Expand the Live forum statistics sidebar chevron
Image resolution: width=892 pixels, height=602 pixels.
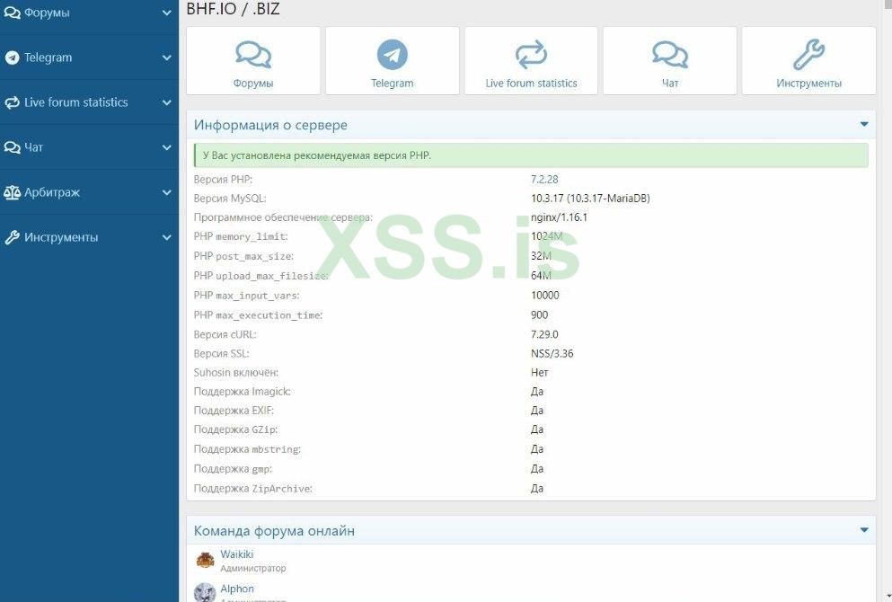click(x=167, y=102)
